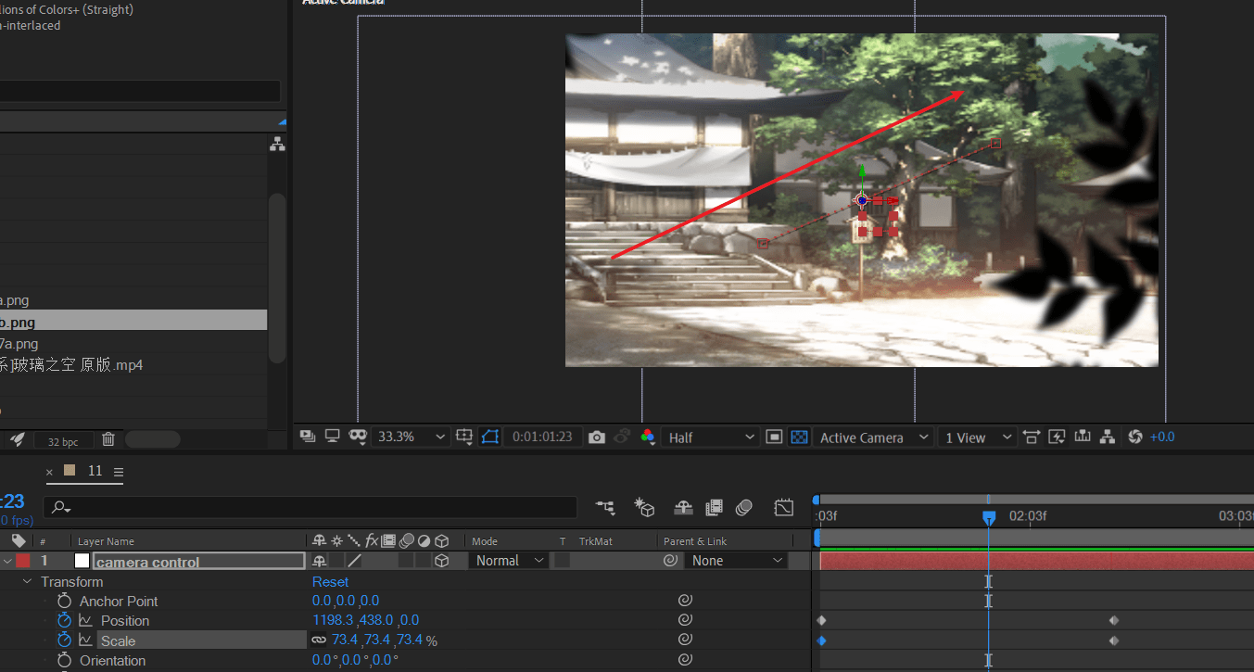Screen dimensions: 1254x672
Task: Select first Position keyframe diamond
Action: 821,620
